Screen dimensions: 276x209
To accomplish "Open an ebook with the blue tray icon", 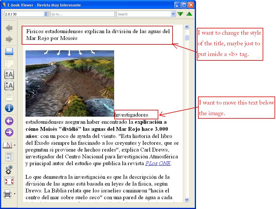I will [x=9, y=52].
